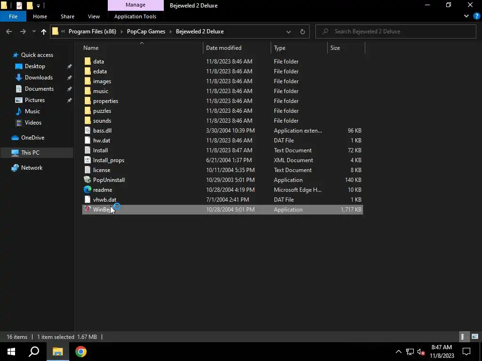Screen dimensions: 482x361
Task: Select the readme Edge HTML icon
Action: click(88, 190)
